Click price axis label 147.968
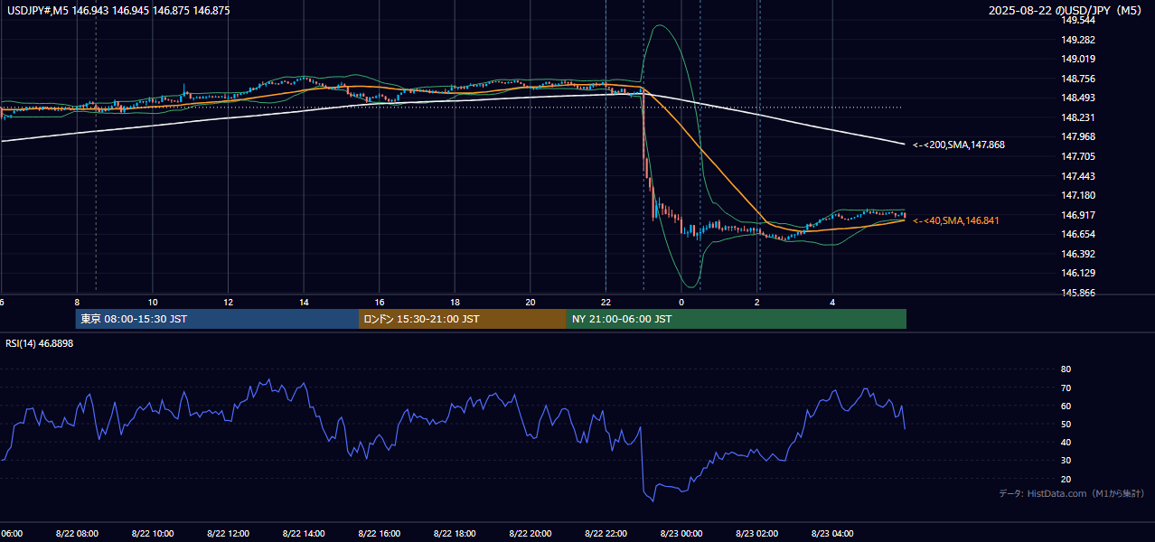This screenshot has width=1155, height=542. (x=1077, y=136)
